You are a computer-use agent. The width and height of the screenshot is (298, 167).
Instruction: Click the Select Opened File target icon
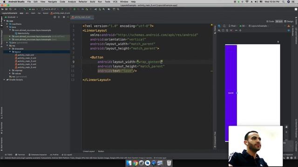(x=55, y=17)
